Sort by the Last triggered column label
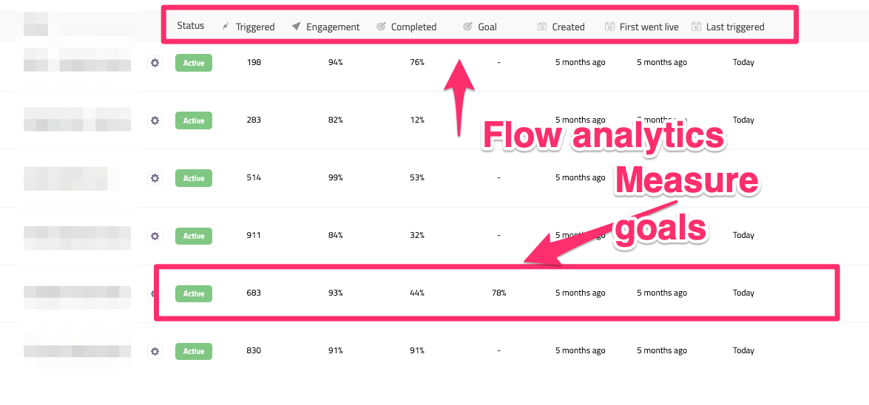 pyautogui.click(x=735, y=27)
